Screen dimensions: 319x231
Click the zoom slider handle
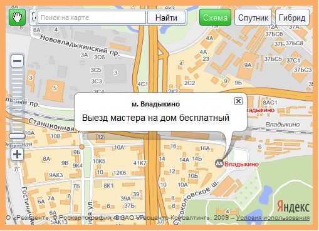[17, 136]
